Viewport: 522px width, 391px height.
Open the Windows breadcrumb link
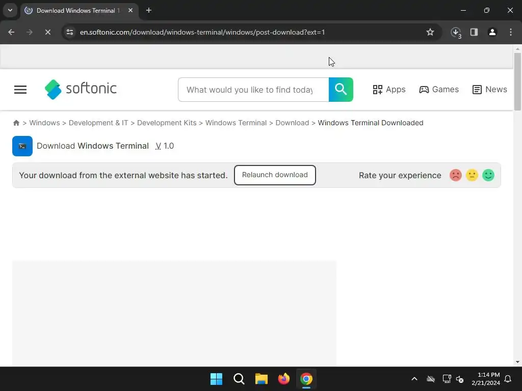pos(45,123)
